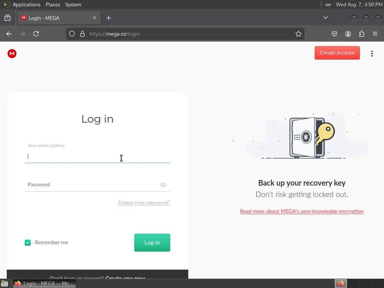Bookmark this page with star icon
This screenshot has height=288, width=384.
coord(298,34)
